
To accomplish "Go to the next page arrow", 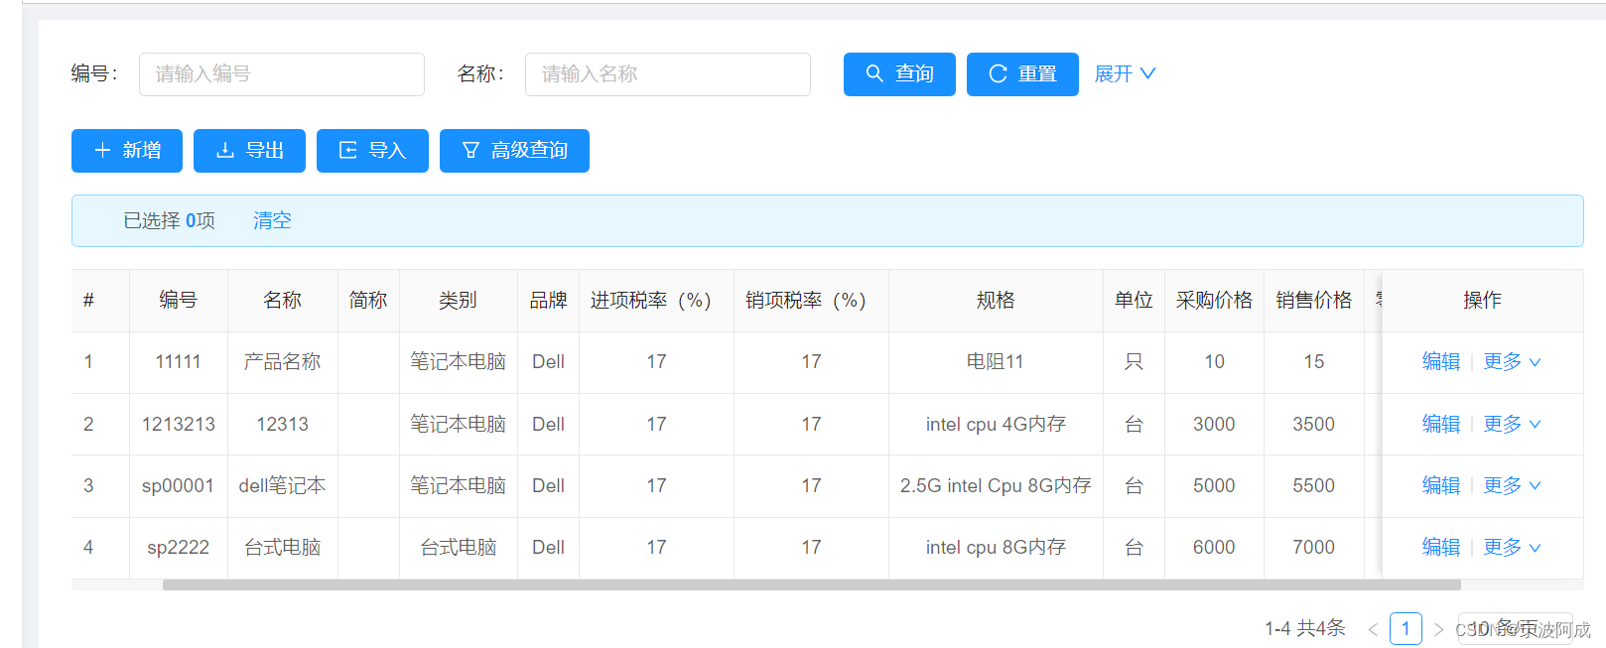I will click(x=1438, y=629).
